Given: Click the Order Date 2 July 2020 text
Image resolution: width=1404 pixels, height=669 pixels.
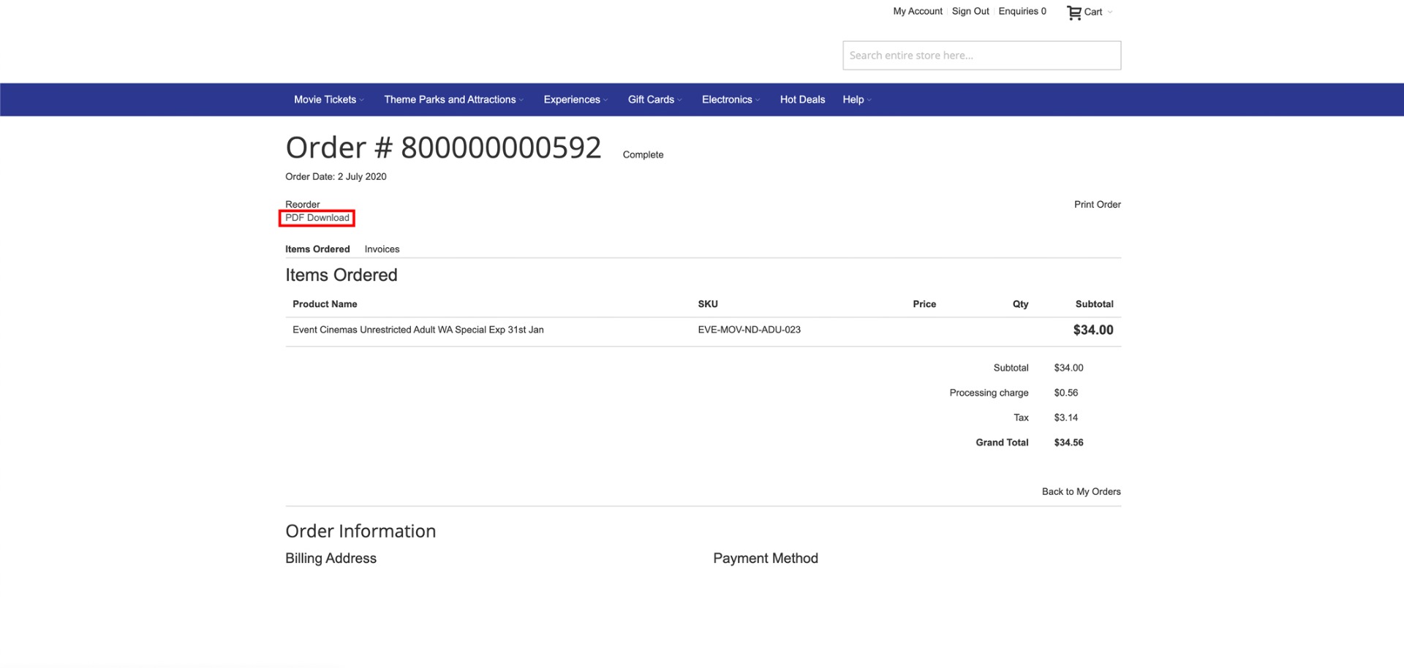Looking at the screenshot, I should [x=336, y=177].
